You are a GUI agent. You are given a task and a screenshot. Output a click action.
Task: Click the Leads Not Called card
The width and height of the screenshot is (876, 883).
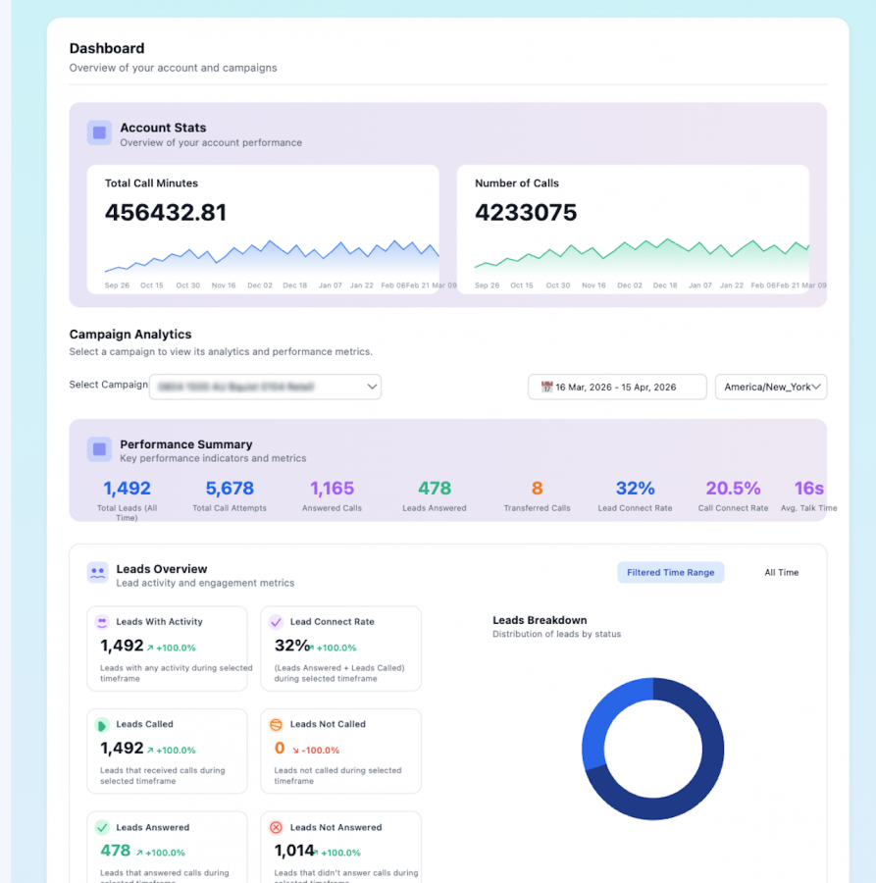[x=341, y=752]
